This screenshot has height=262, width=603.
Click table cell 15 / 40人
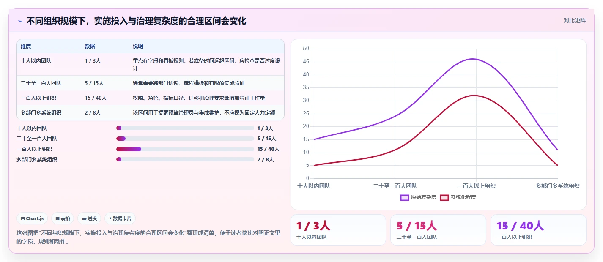click(x=96, y=98)
